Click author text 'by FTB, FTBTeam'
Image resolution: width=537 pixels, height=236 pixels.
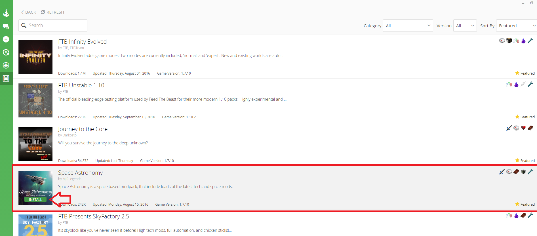point(71,48)
